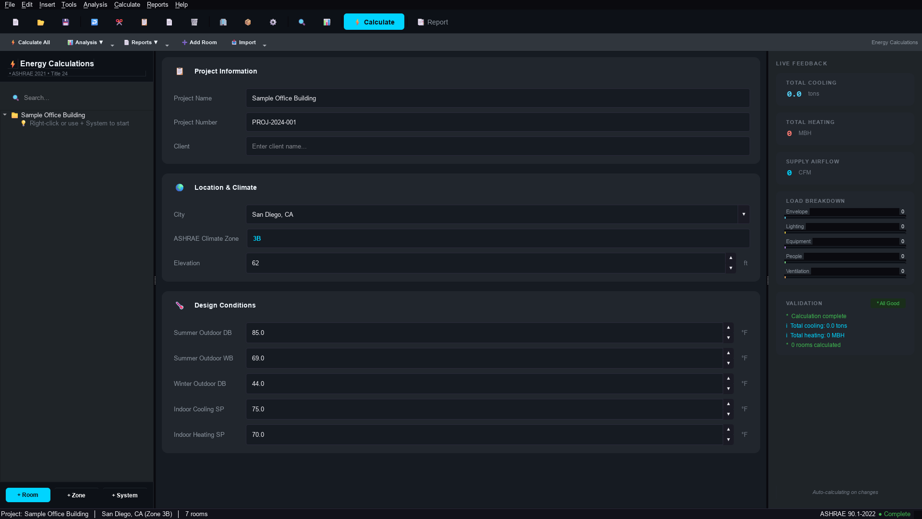Click the Calculate button in the toolbar
922x519 pixels.
coord(374,22)
